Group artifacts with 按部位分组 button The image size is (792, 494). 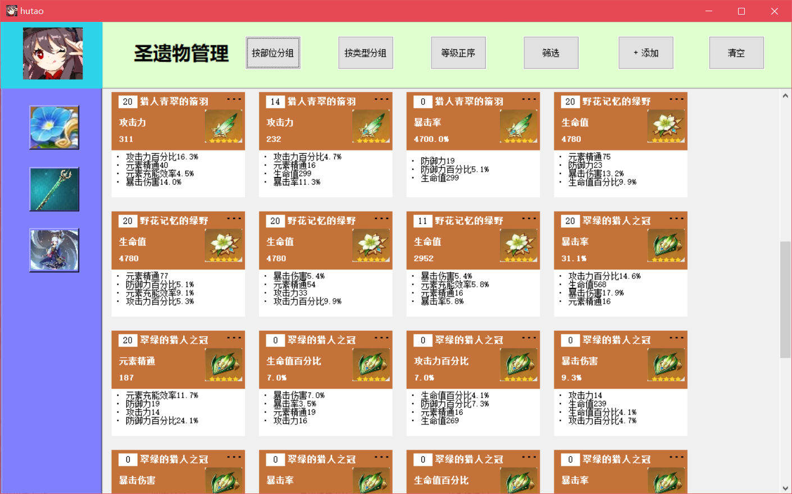(x=273, y=53)
